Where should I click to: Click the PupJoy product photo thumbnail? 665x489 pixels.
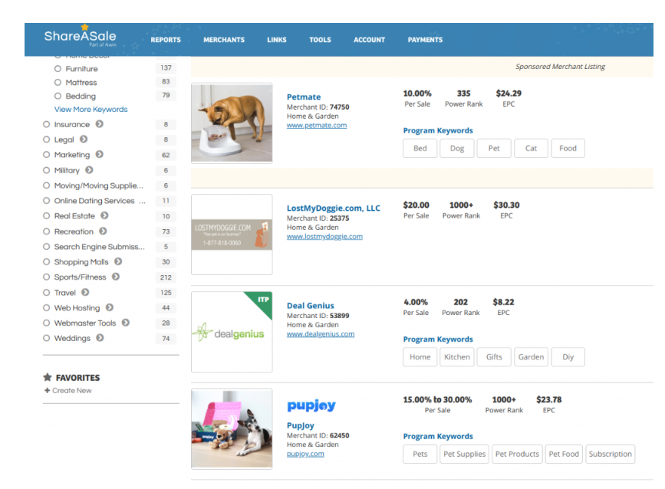pos(232,428)
